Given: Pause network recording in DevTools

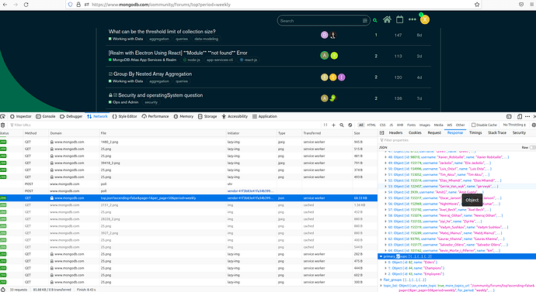Looking at the screenshot, I should [325, 125].
